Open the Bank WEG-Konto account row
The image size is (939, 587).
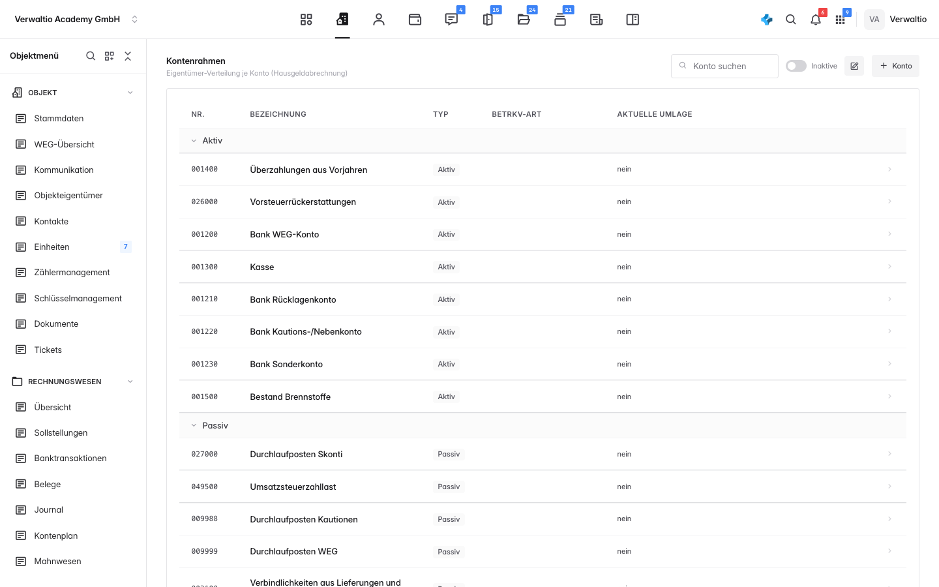[x=543, y=234]
